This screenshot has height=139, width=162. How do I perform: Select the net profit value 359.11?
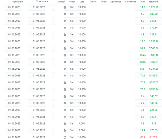(x=154, y=116)
